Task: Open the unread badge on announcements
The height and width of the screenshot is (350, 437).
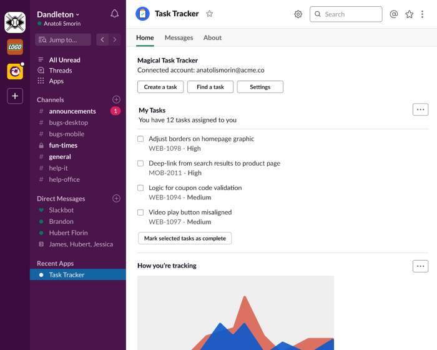Action: pos(115,111)
